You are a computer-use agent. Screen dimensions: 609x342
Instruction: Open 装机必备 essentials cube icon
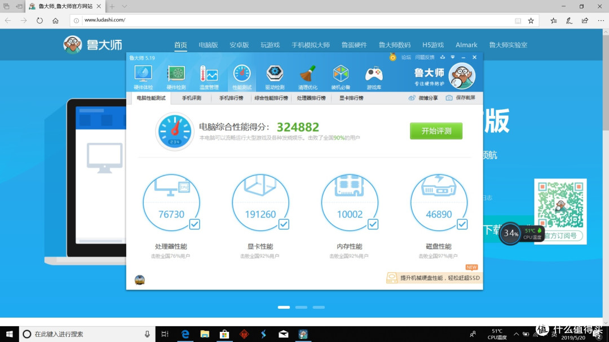pyautogui.click(x=341, y=78)
